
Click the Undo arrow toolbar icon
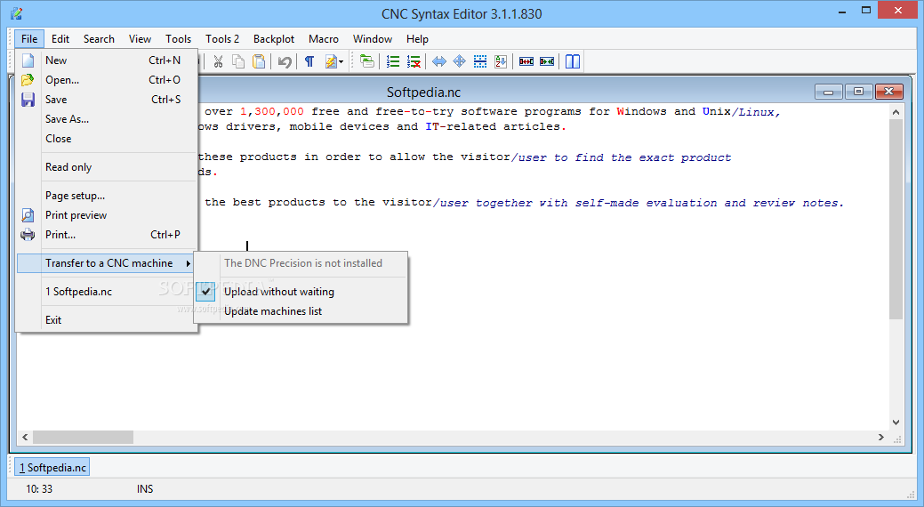(285, 61)
